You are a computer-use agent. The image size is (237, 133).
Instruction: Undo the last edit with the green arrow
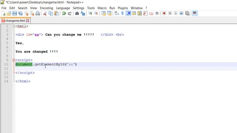pyautogui.click(x=64, y=13)
